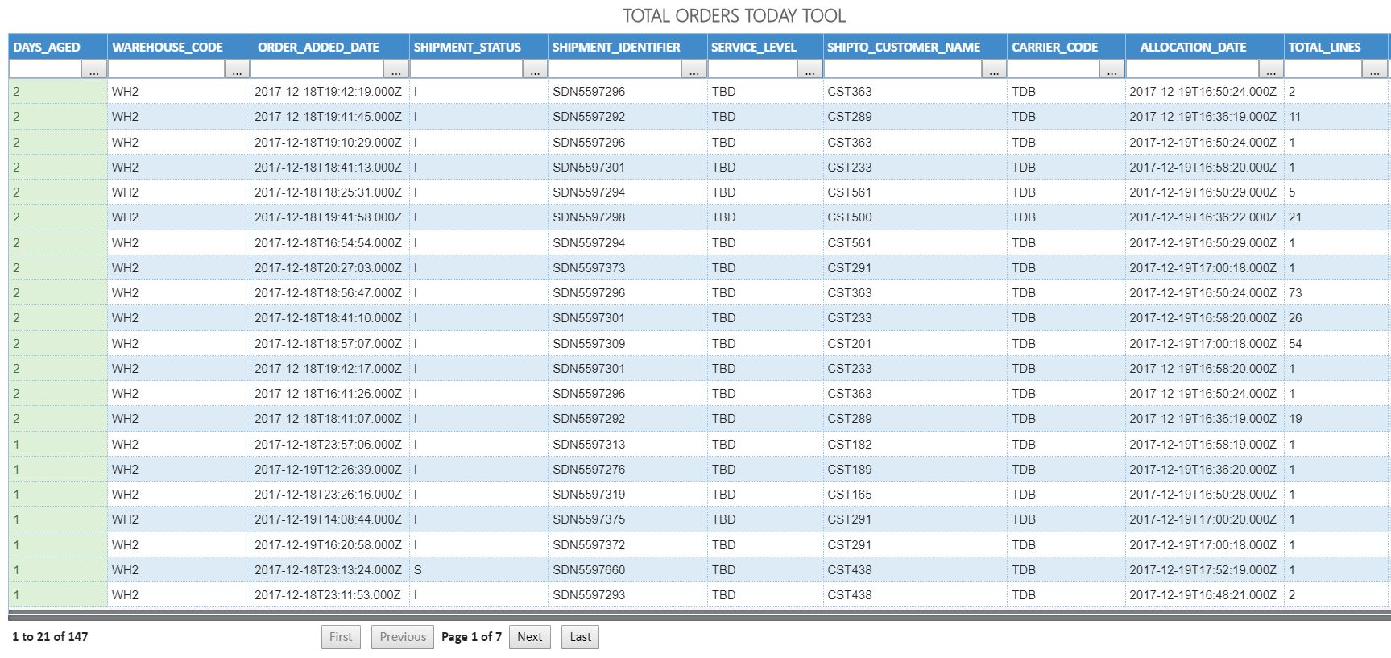This screenshot has width=1391, height=658.
Task: Open filter options button for ORDER_ADDED_DATE column
Action: point(395,71)
